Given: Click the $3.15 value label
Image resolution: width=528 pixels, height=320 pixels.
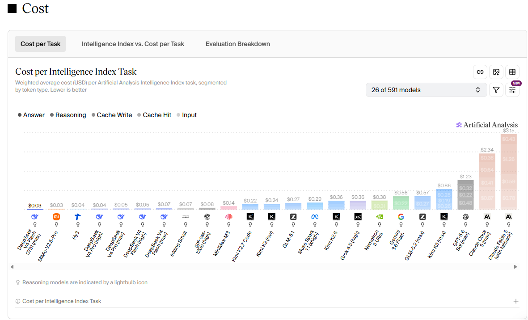Looking at the screenshot, I should click(x=508, y=131).
